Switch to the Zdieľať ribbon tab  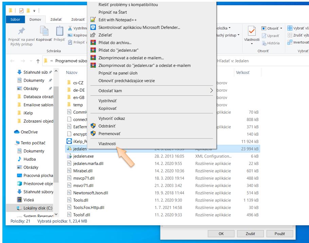[56, 19]
